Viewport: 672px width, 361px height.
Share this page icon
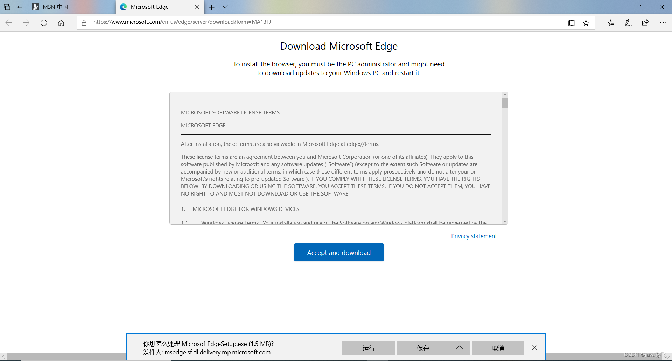pos(646,23)
